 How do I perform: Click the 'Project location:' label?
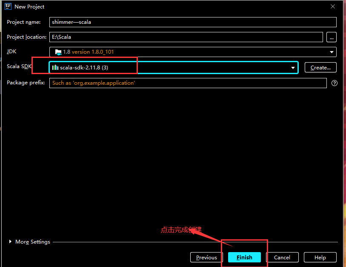click(x=26, y=37)
